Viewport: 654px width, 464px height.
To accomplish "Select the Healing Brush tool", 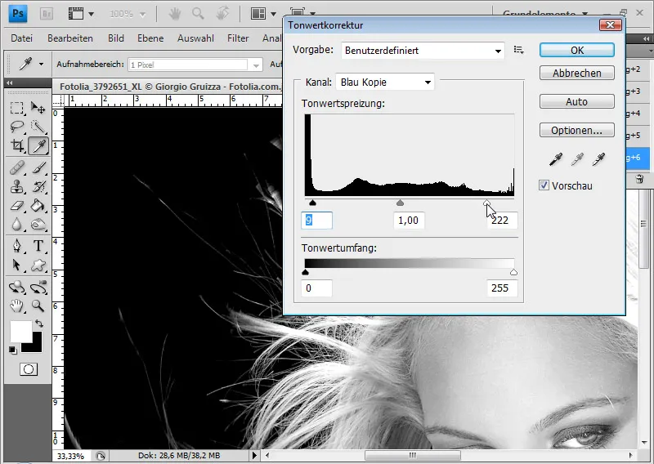I will click(16, 168).
